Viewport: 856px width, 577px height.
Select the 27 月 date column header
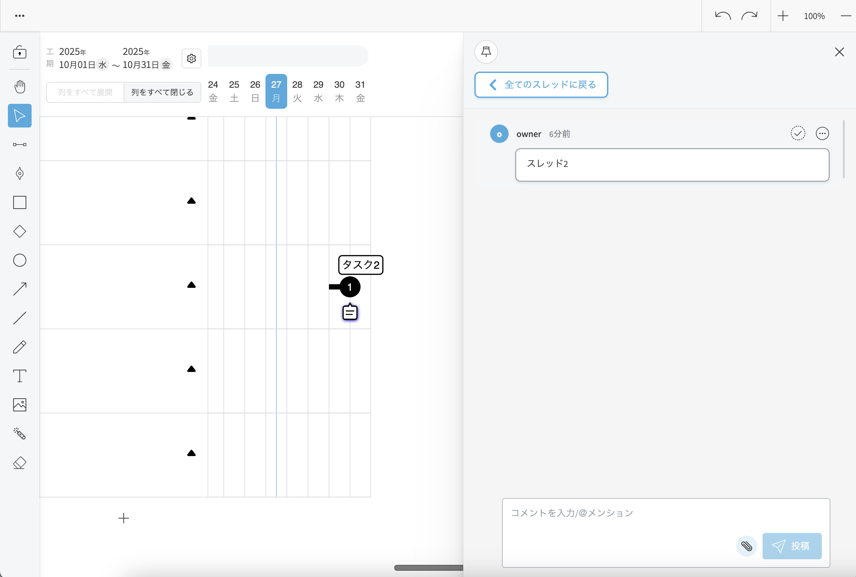click(x=276, y=91)
